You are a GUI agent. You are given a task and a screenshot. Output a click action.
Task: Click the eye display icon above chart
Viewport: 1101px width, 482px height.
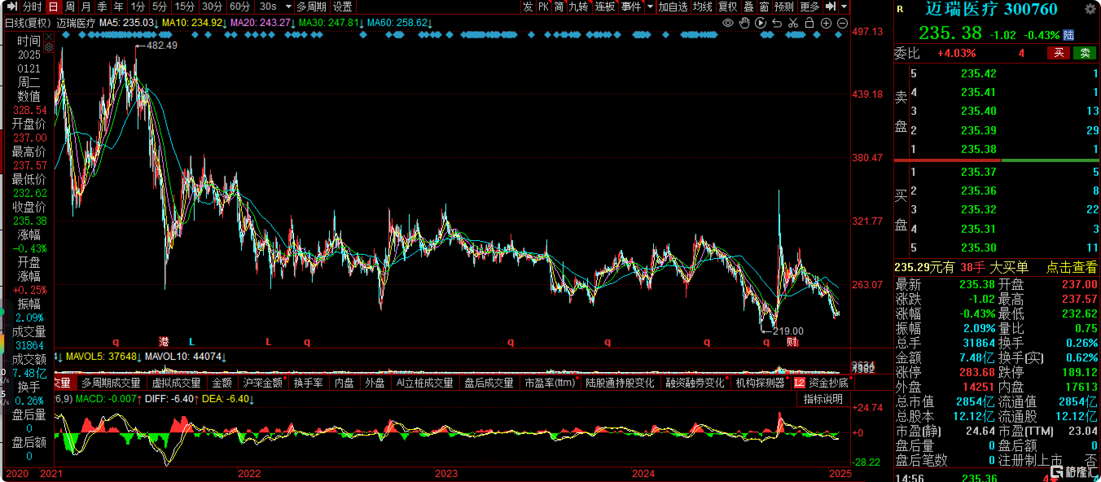tap(728, 23)
